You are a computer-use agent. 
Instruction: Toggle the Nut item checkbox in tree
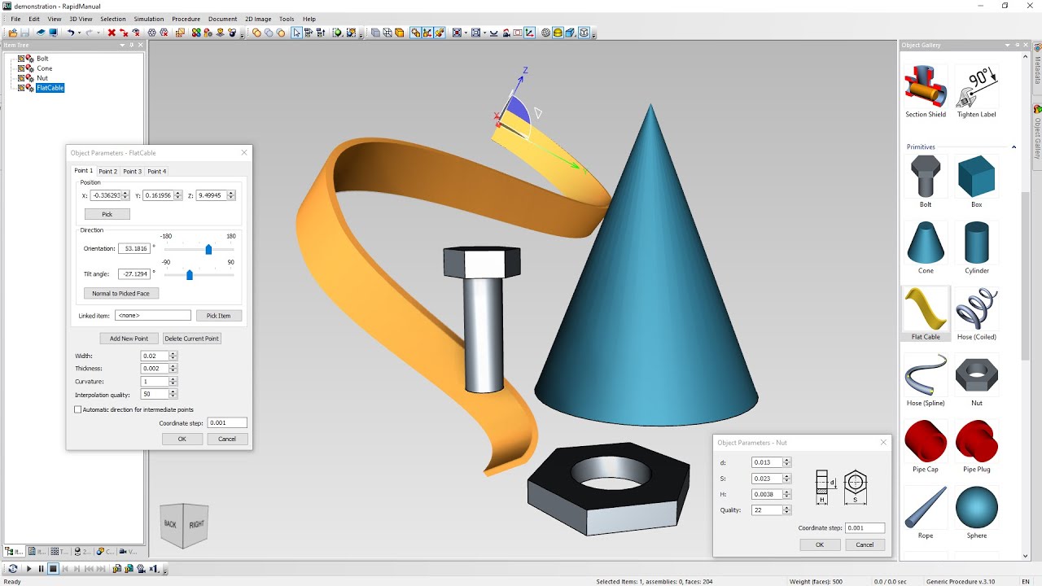(x=21, y=78)
